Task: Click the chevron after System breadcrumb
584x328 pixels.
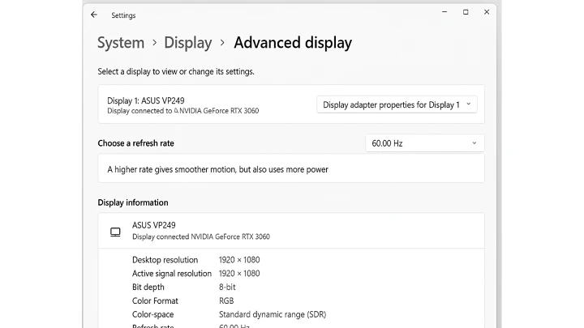Action: pos(154,43)
